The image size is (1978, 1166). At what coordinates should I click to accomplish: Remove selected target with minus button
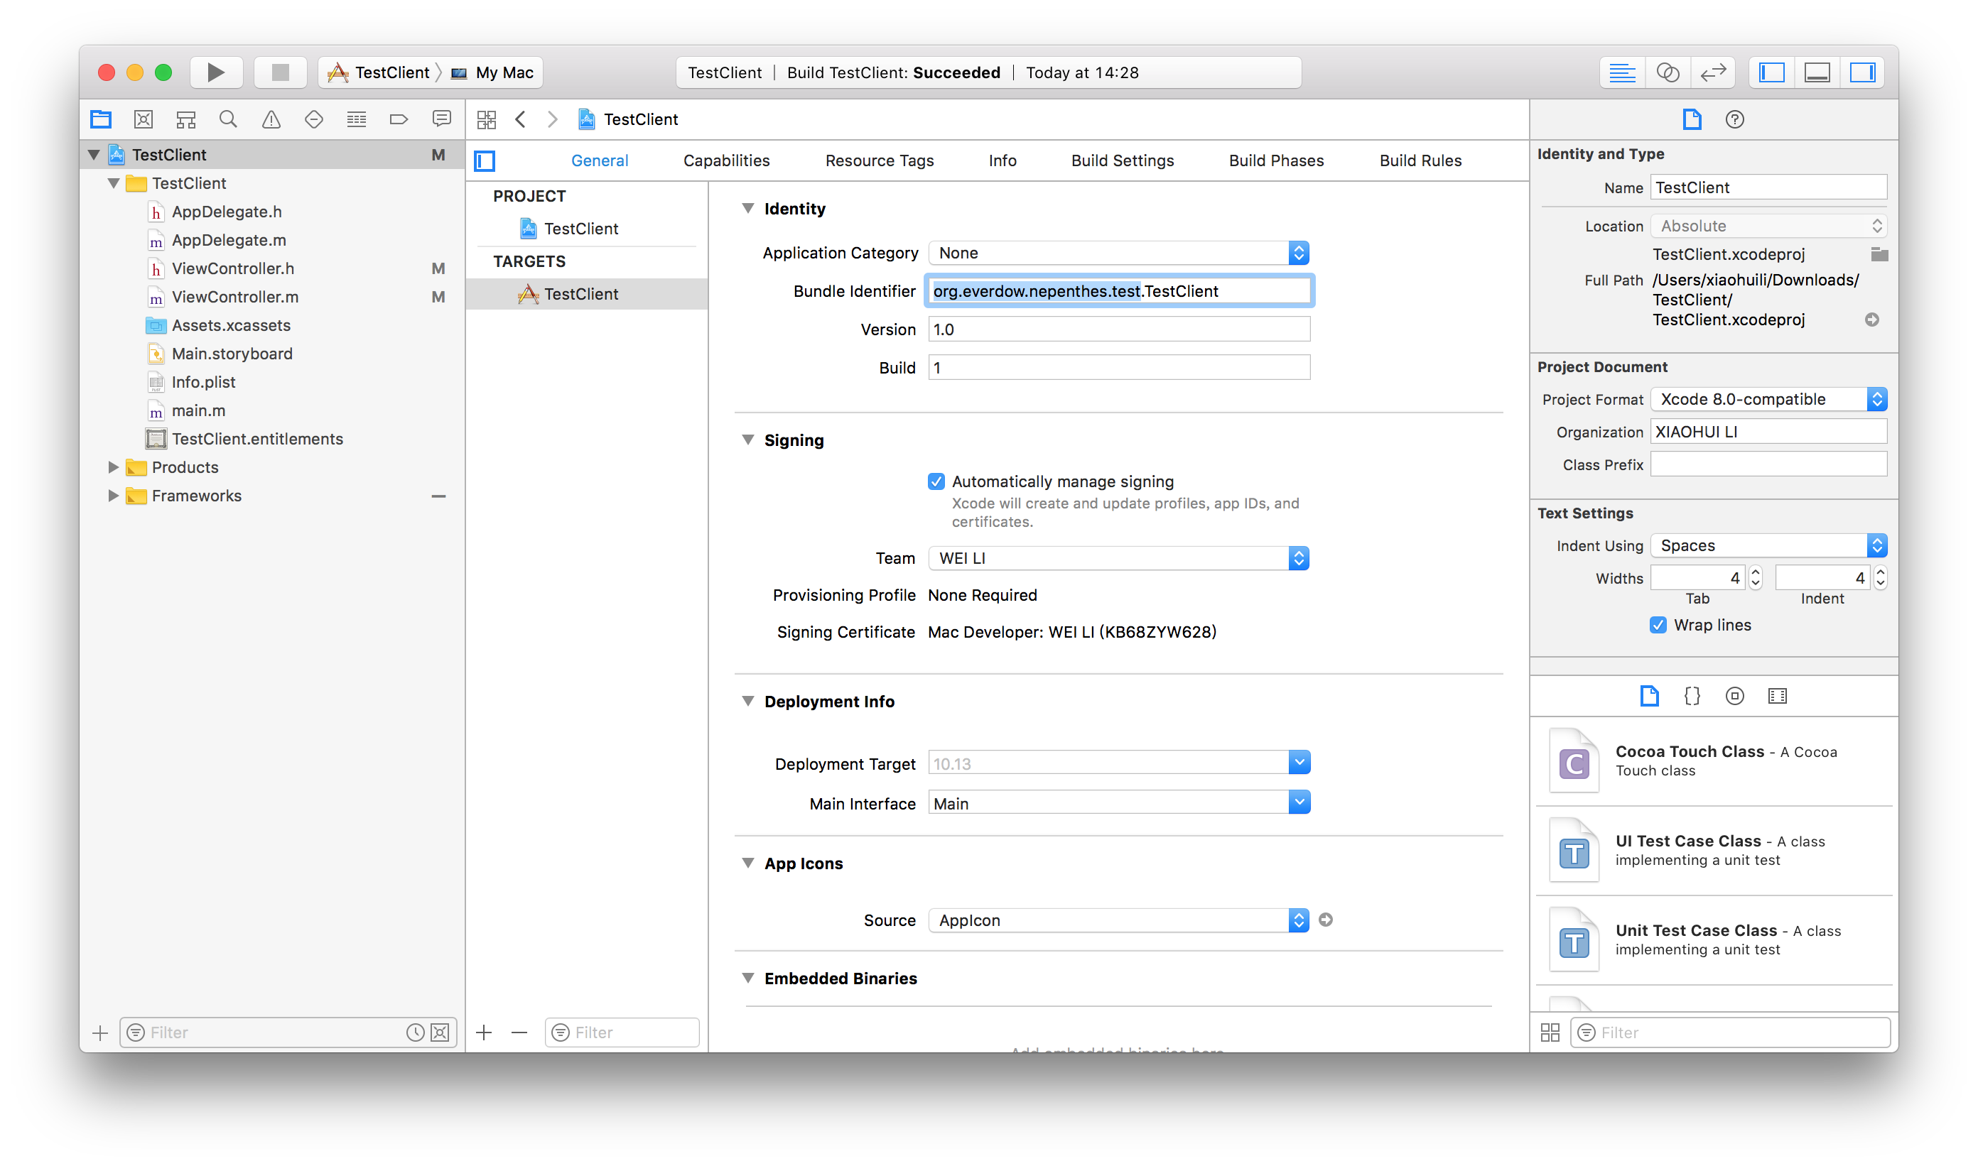[x=519, y=1032]
